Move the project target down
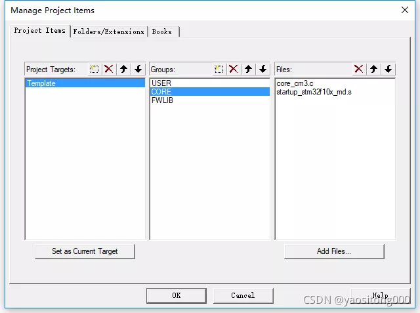Viewport: 420px width, 313px height. tap(138, 69)
